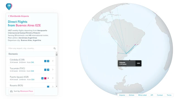Click the sort icon beside Sort by
This screenshot has width=176, height=99.
(11, 91)
